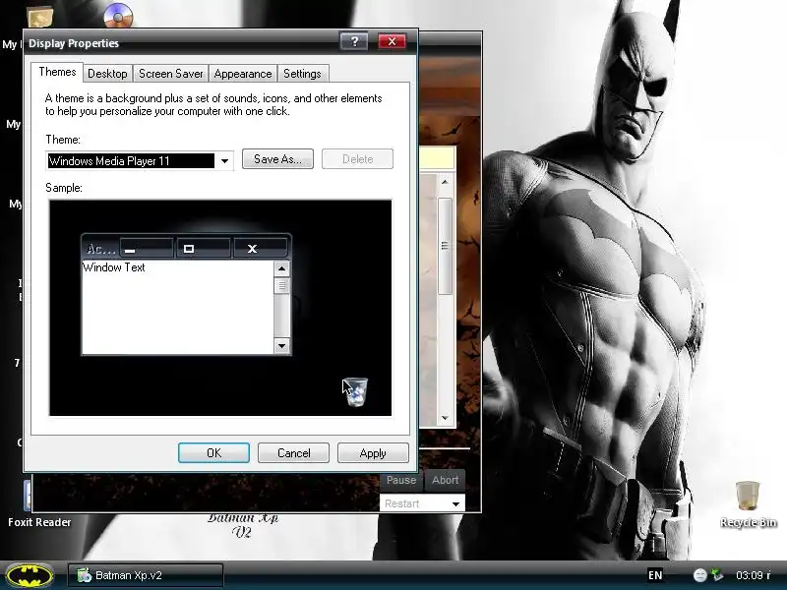This screenshot has width=787, height=590.
Task: Click the taskbar clock showing 03:09
Action: [753, 575]
